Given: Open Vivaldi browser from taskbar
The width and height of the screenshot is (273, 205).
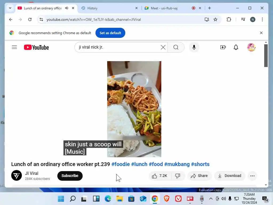Looking at the screenshot, I should (x=178, y=199).
